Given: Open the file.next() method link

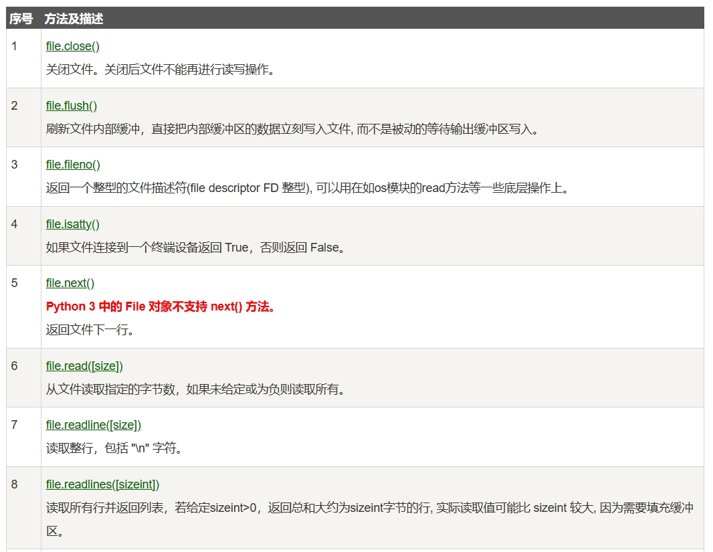Looking at the screenshot, I should tap(70, 283).
